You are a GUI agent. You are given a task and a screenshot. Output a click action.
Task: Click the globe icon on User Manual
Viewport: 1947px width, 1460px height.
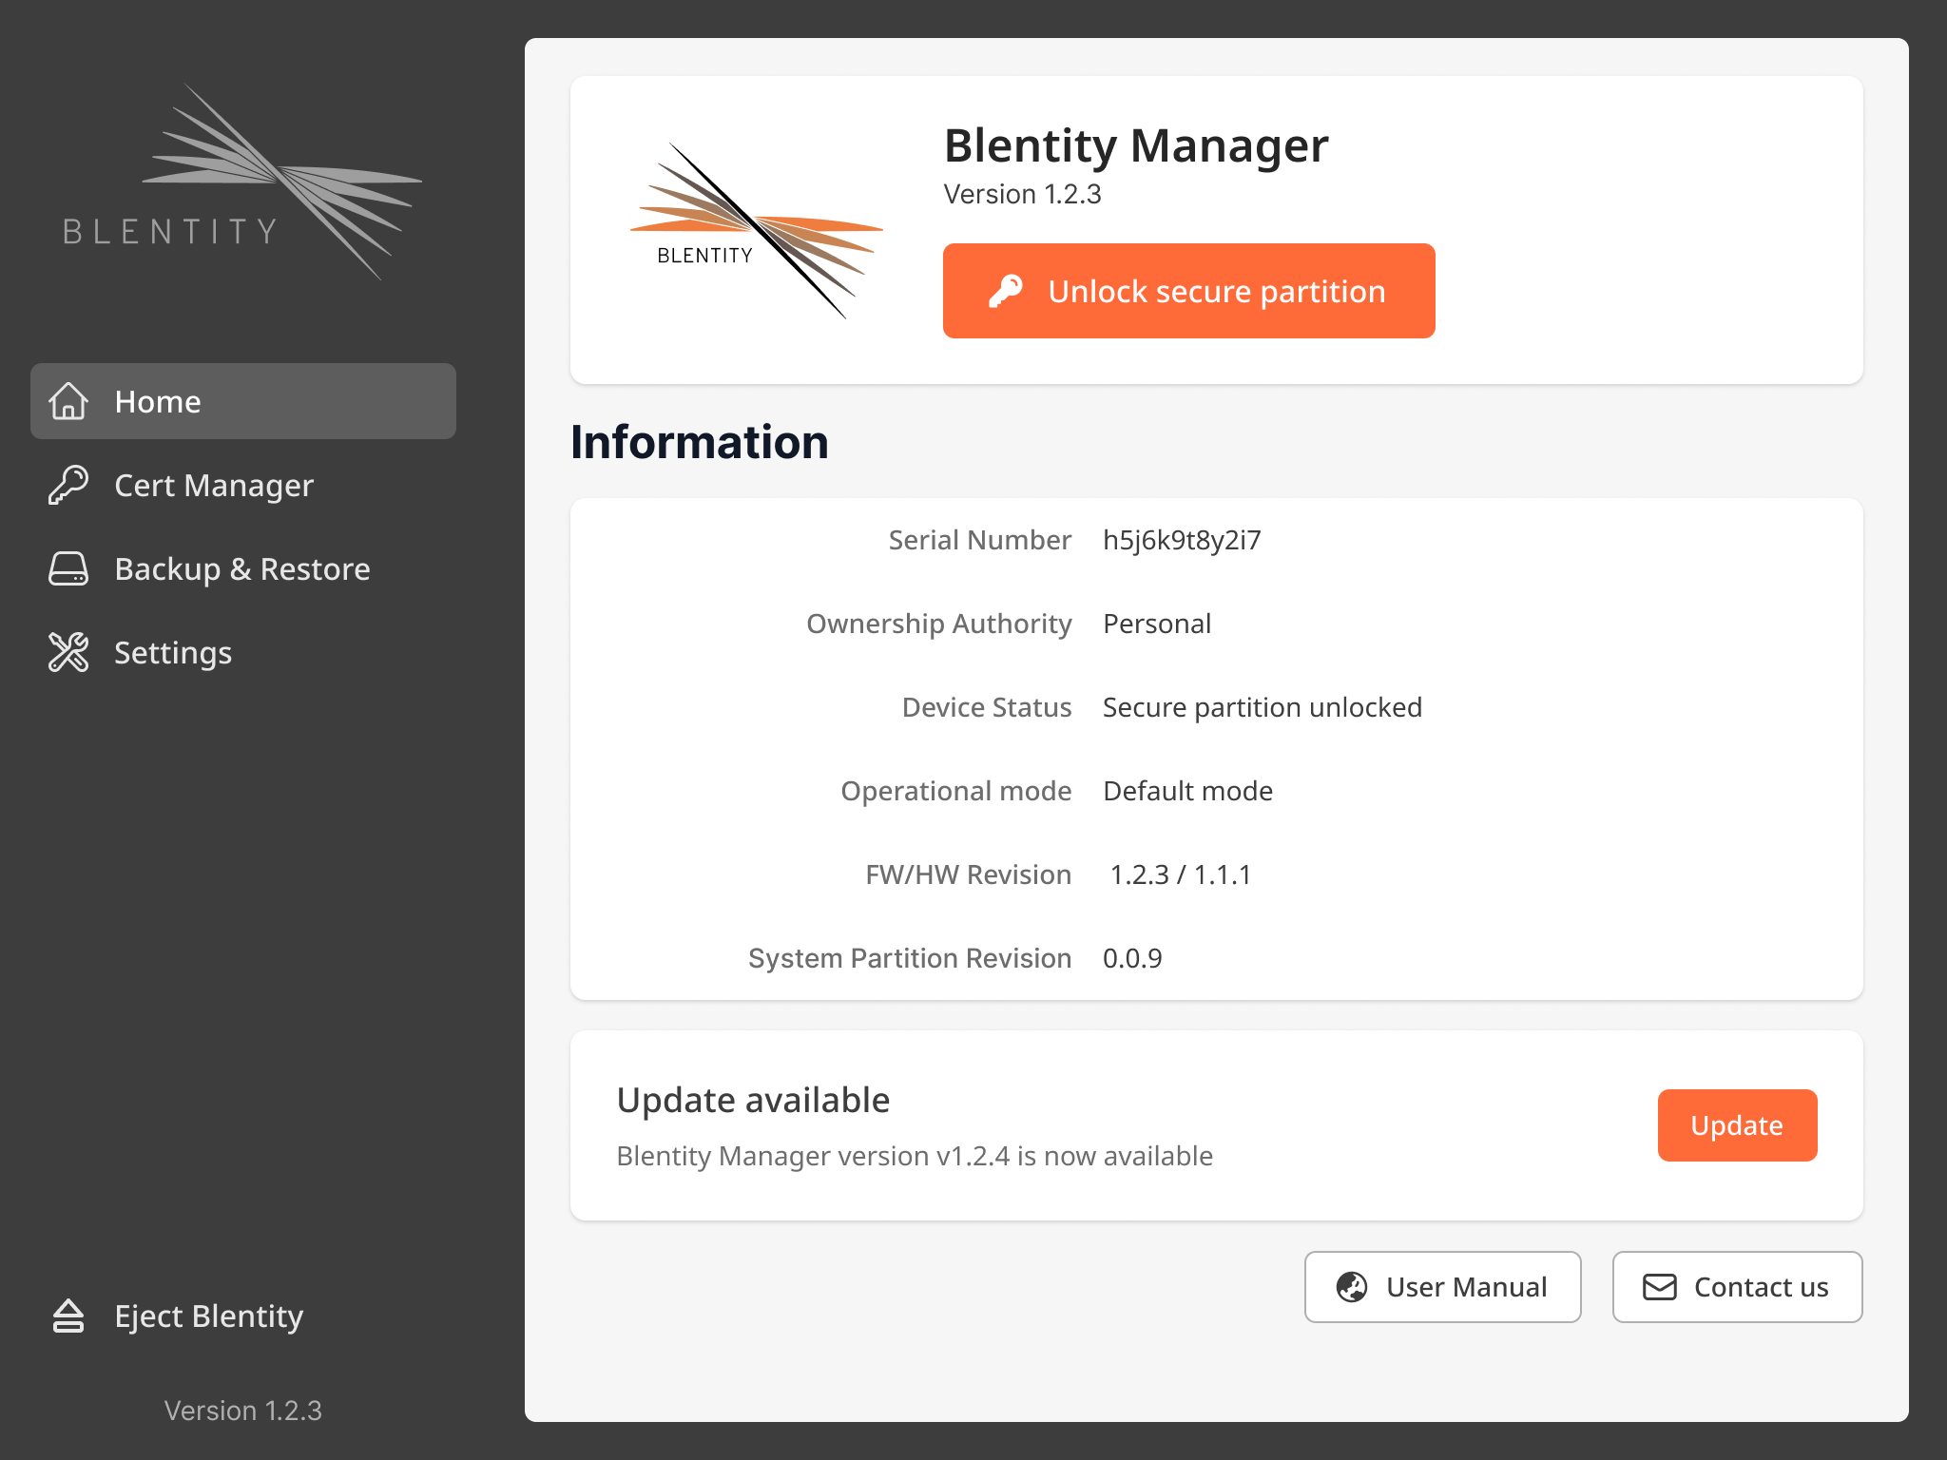1352,1287
